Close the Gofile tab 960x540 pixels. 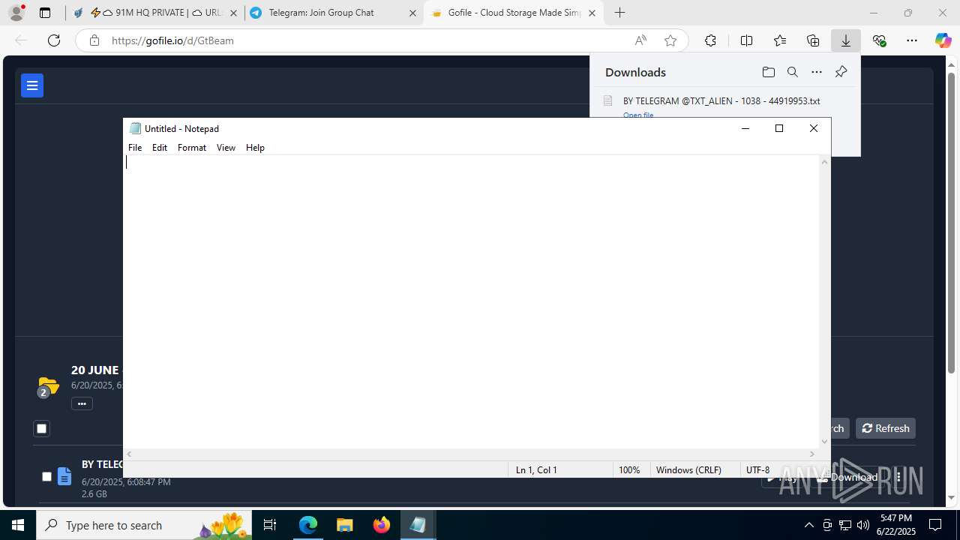[x=592, y=13]
